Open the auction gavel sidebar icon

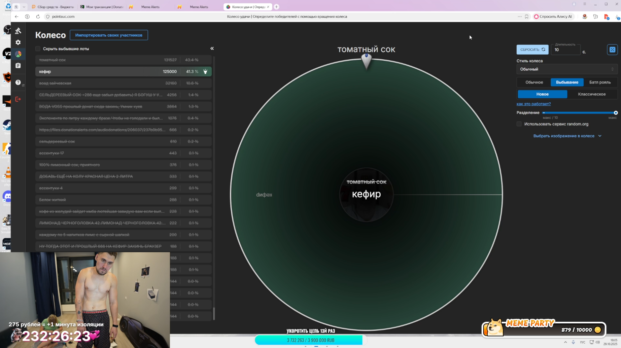click(x=18, y=30)
